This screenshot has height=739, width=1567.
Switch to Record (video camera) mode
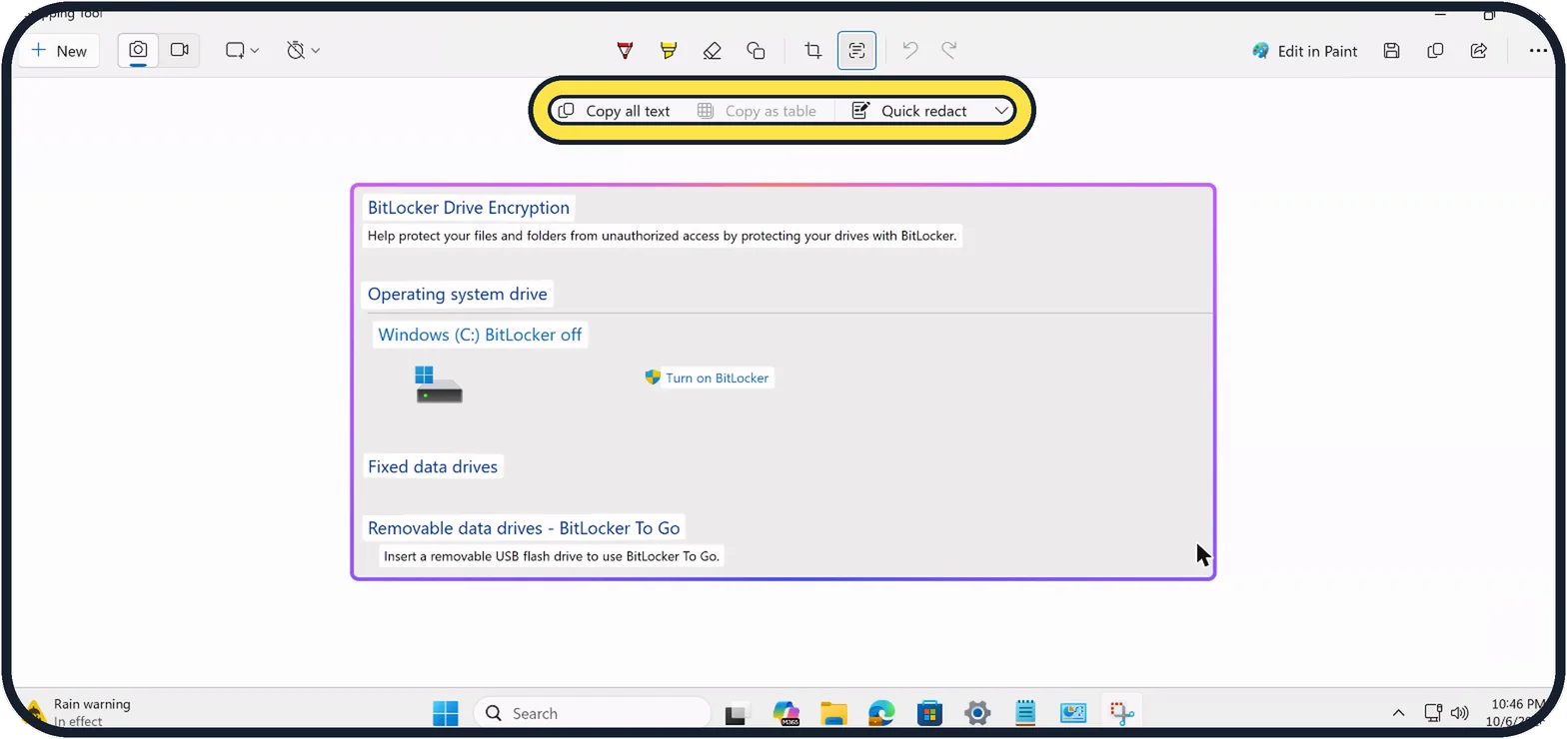tap(180, 51)
